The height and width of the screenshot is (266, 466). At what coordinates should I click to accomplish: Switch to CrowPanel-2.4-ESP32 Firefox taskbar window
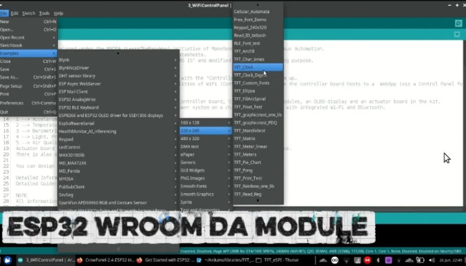(x=105, y=260)
